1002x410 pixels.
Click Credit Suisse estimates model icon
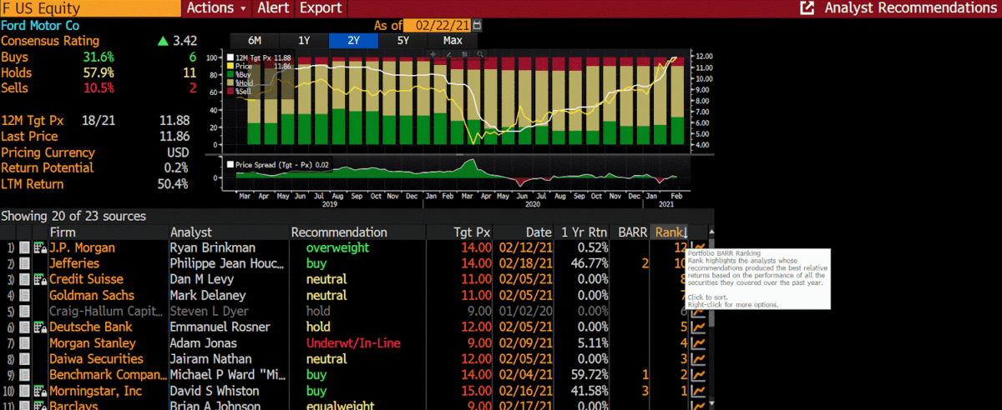coord(40,280)
